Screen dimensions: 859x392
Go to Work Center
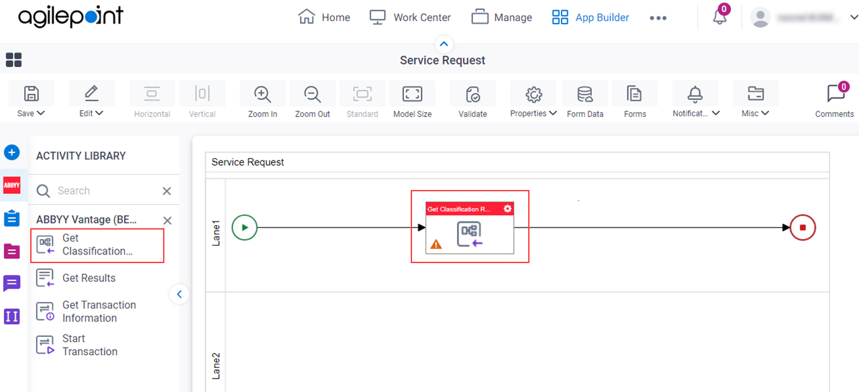[x=411, y=17]
